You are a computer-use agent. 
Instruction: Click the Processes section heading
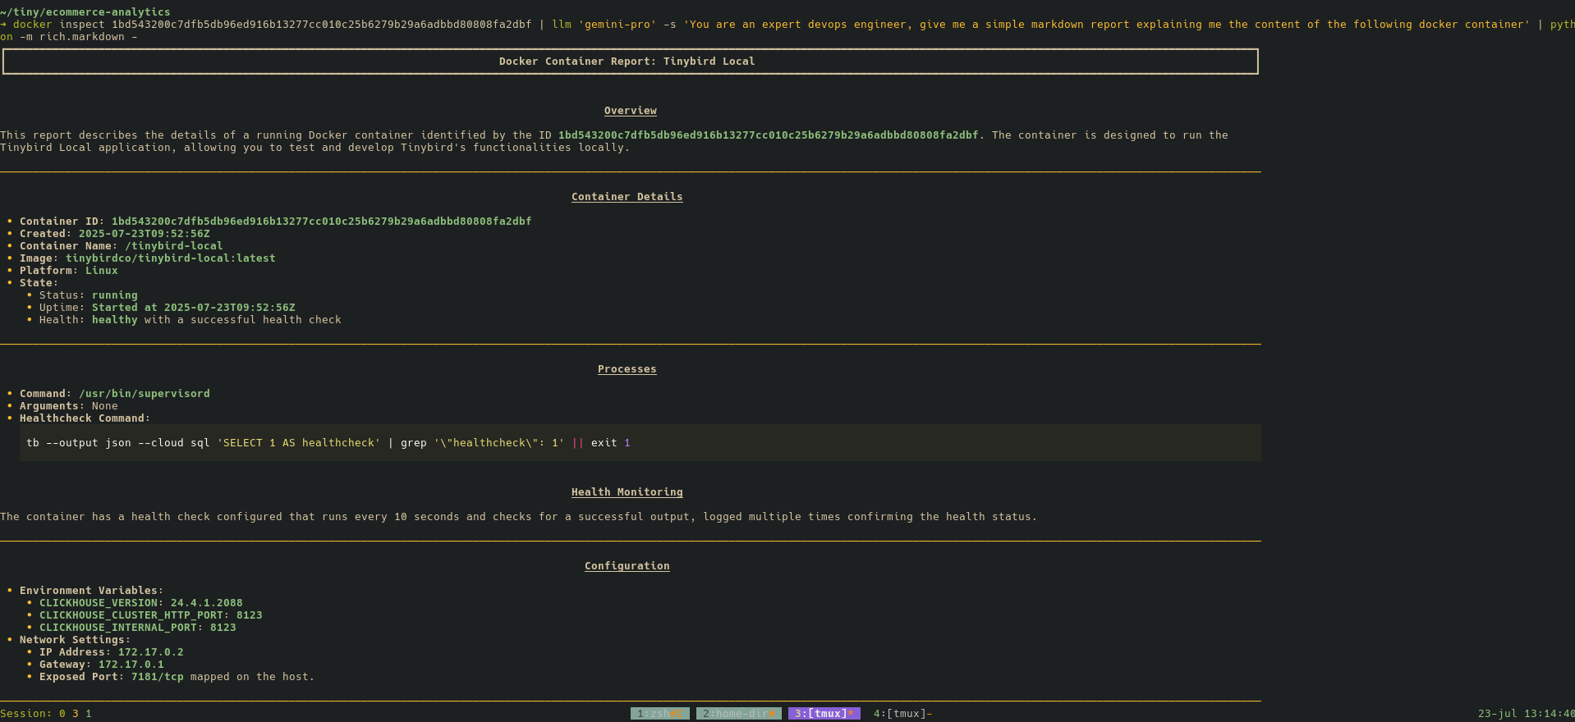click(627, 369)
